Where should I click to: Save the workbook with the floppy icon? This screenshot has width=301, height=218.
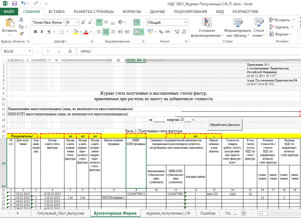pyautogui.click(x=14, y=3)
